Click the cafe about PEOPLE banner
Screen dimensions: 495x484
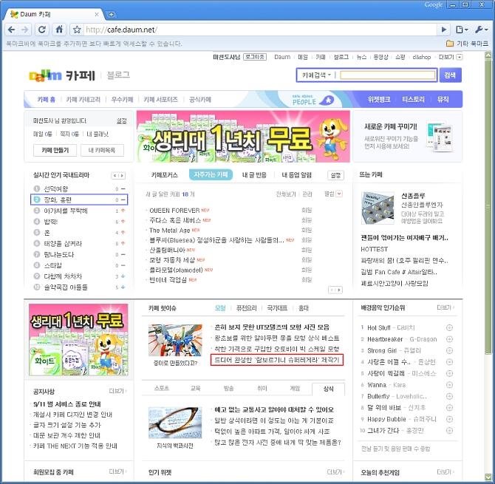312,100
